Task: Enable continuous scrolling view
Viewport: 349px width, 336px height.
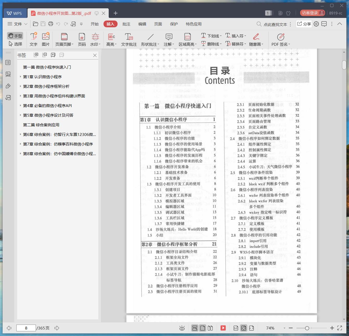Action: [x=195, y=328]
